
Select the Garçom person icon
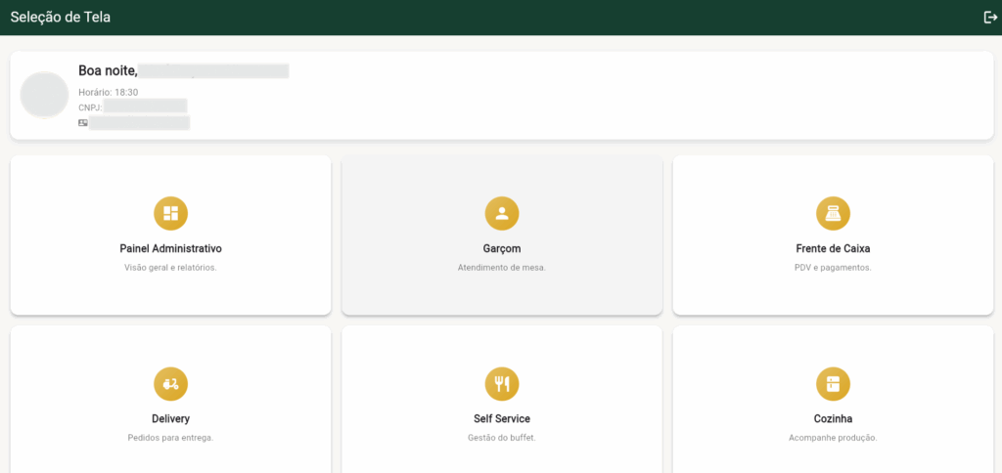pos(502,213)
